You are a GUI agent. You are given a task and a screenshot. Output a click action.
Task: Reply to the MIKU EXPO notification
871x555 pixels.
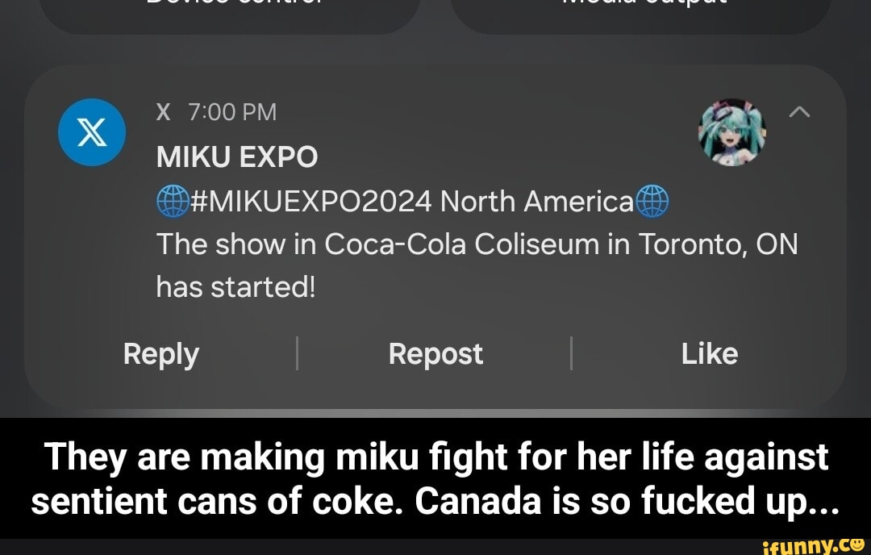pyautogui.click(x=160, y=353)
